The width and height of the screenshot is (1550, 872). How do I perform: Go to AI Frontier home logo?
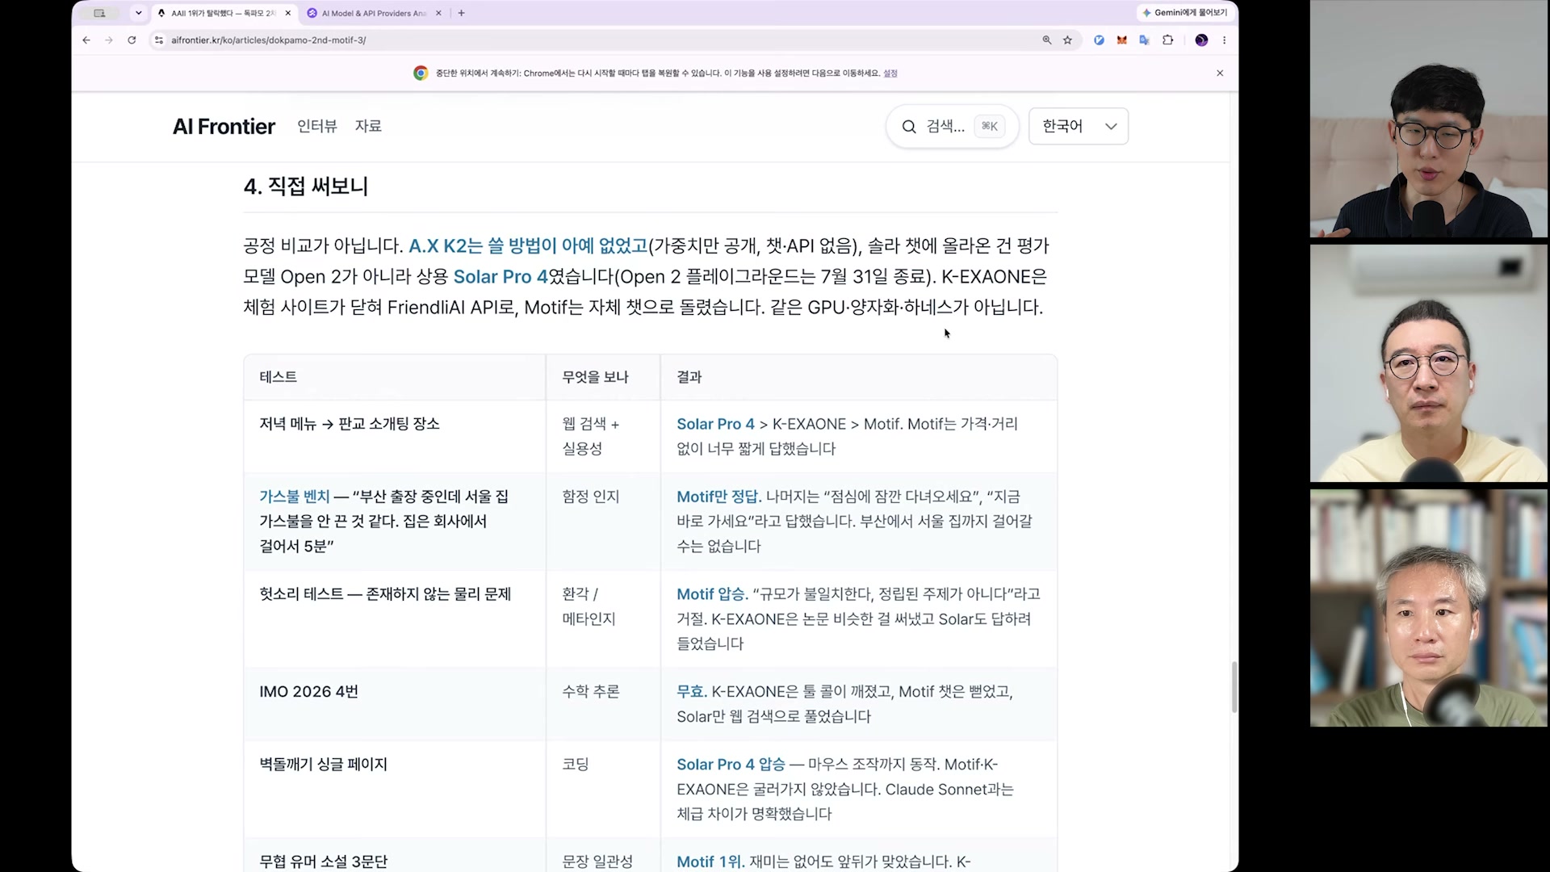pos(224,127)
